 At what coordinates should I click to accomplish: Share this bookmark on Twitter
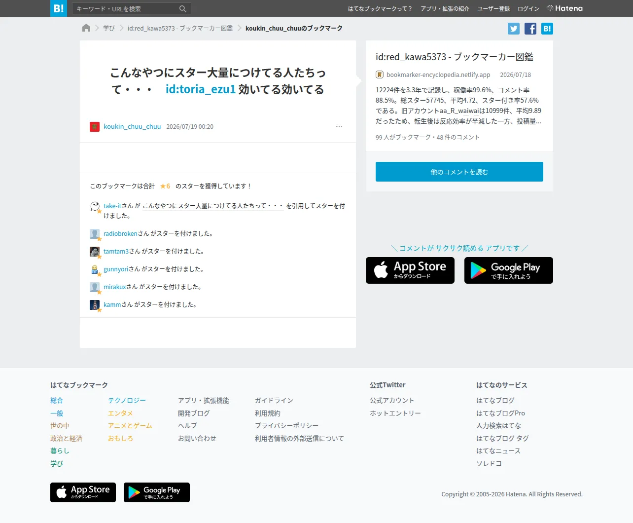(x=514, y=29)
